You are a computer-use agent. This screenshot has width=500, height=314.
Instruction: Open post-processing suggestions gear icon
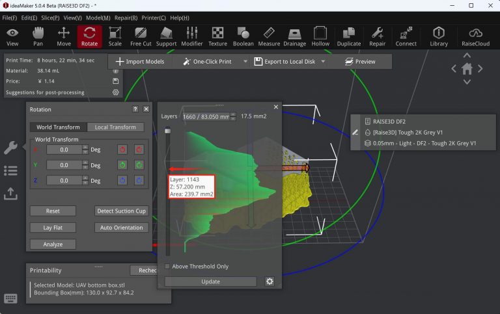tap(116, 92)
